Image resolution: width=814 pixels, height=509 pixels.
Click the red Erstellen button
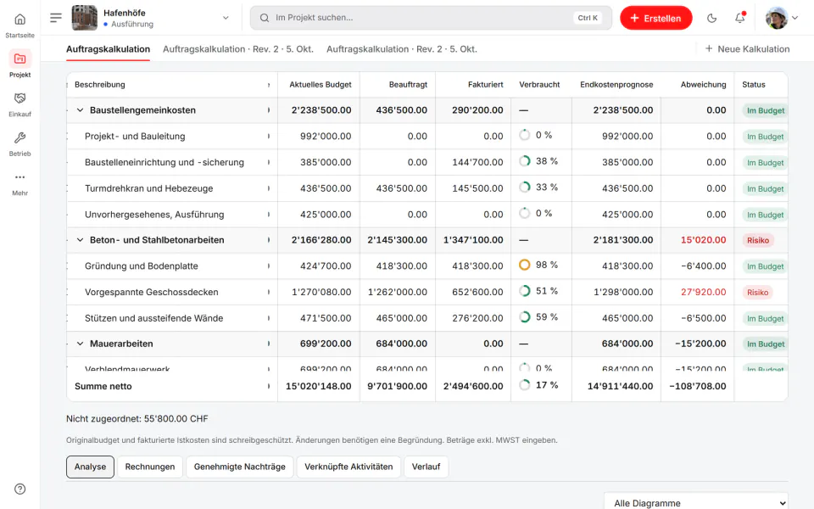pos(655,18)
